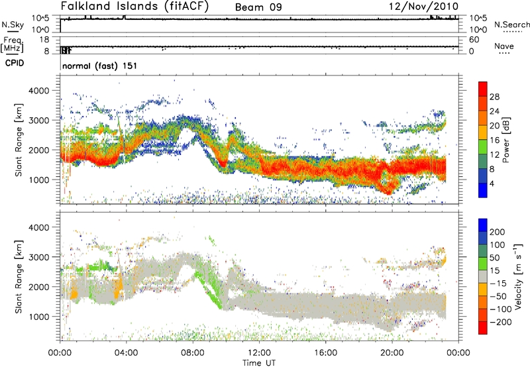
Task: Click the 4000 tick on the power panel
Action: (x=38, y=91)
